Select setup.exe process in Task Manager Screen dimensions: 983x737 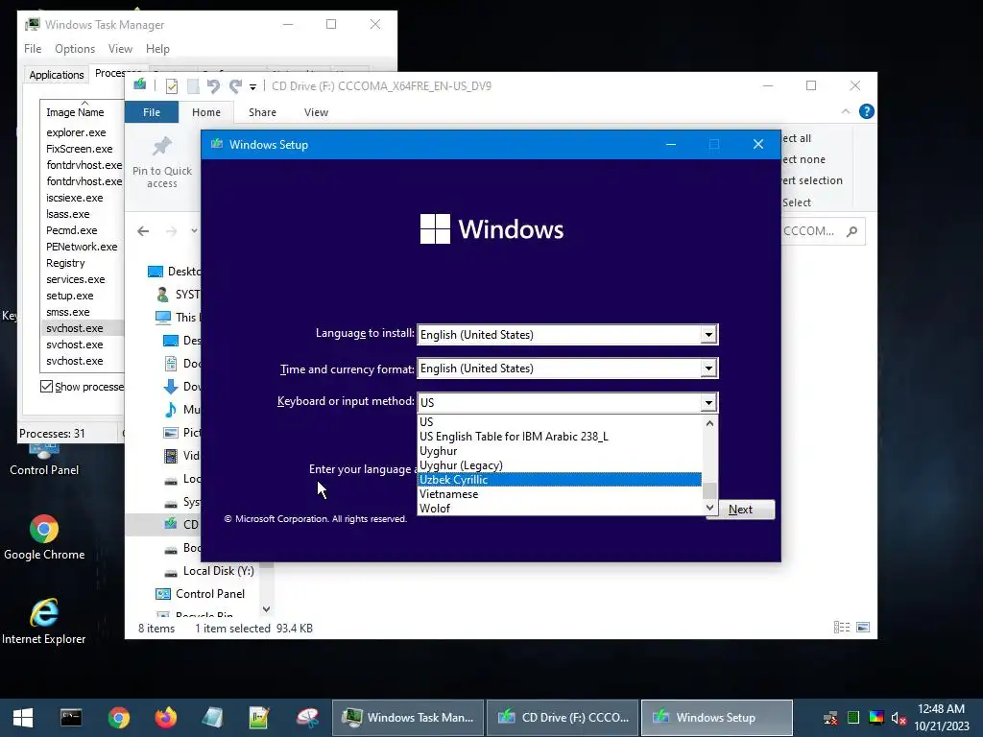point(69,296)
